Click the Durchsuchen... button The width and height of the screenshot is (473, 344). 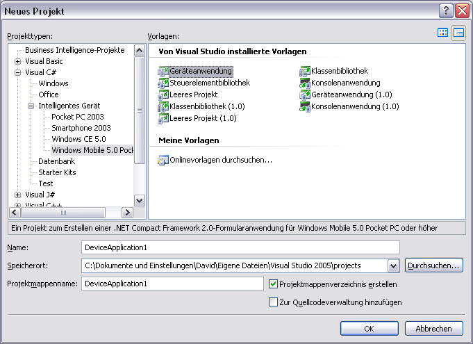[434, 265]
